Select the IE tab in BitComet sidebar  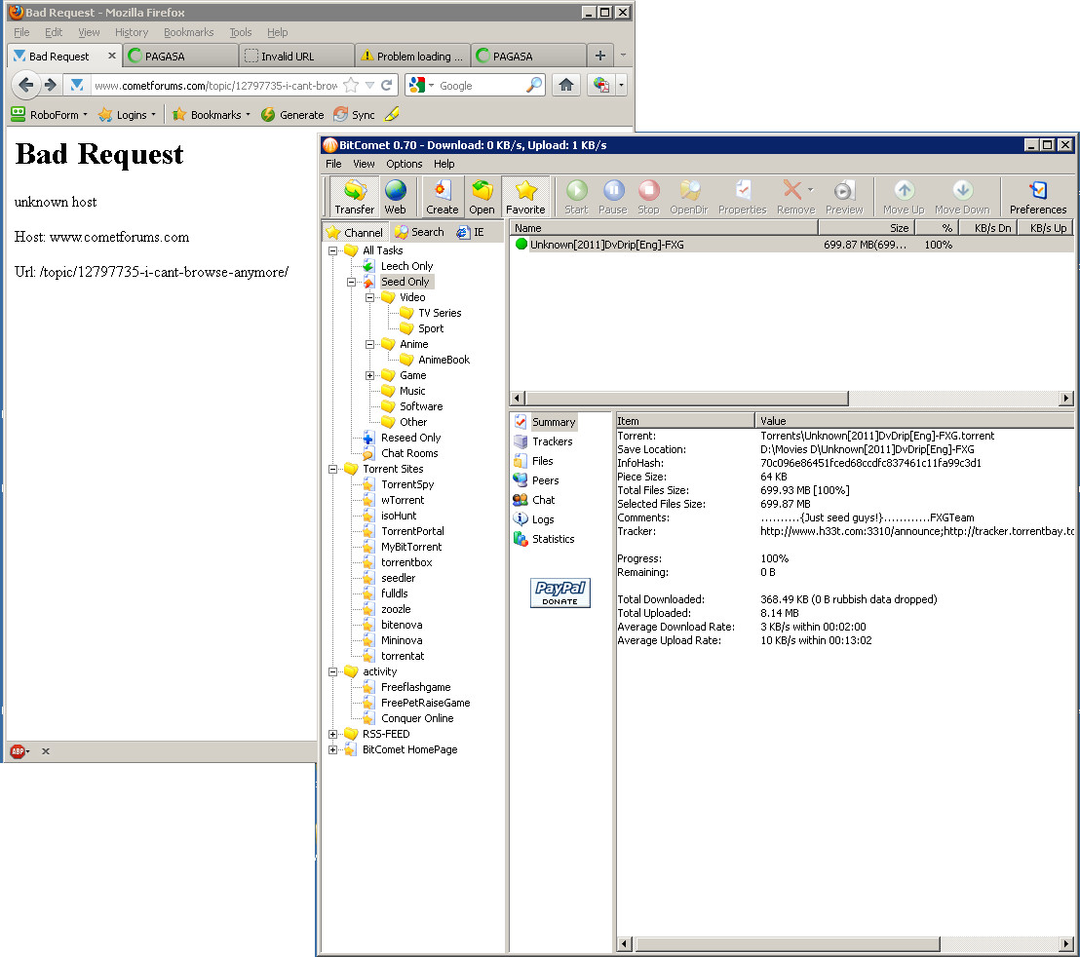tap(471, 232)
